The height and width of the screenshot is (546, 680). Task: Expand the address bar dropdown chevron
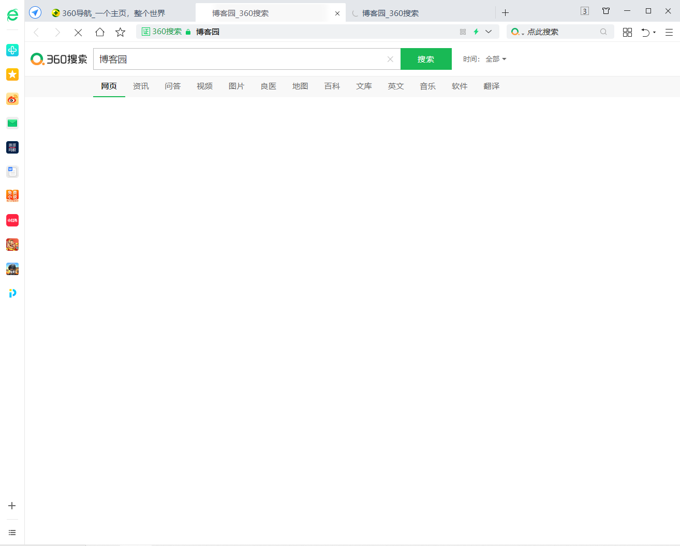(489, 32)
